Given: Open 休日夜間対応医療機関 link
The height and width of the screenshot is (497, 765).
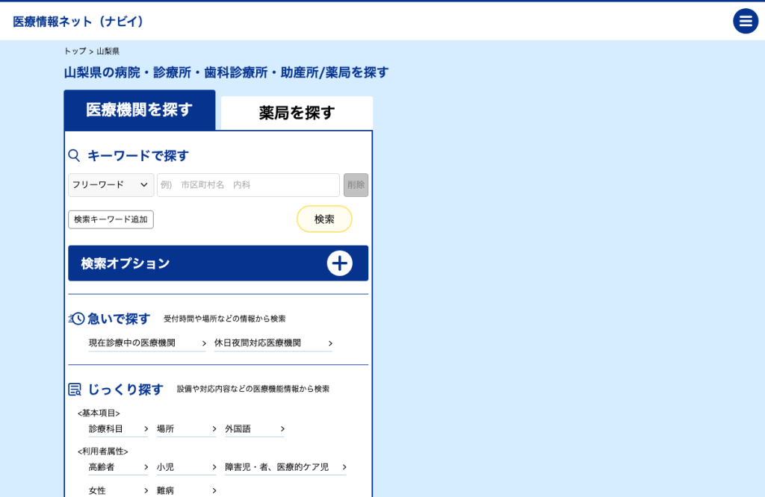Looking at the screenshot, I should point(273,343).
